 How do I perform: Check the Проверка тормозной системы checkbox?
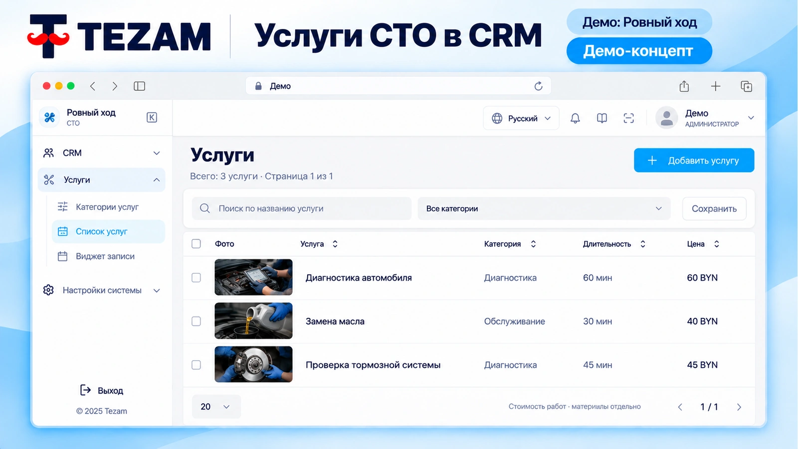tap(196, 365)
